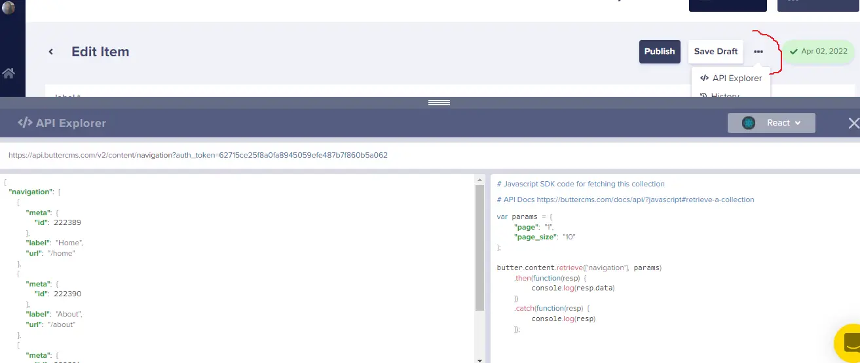Open the three-dots more options menu
Image resolution: width=860 pixels, height=363 pixels.
pyautogui.click(x=758, y=52)
